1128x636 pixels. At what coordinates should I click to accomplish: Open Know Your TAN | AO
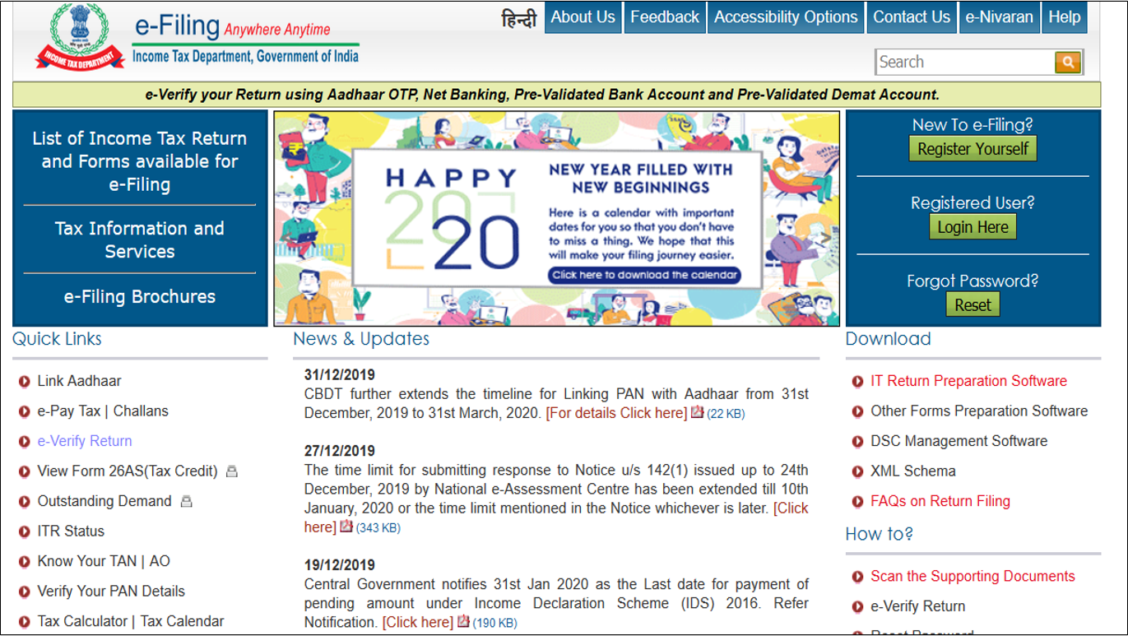click(104, 561)
